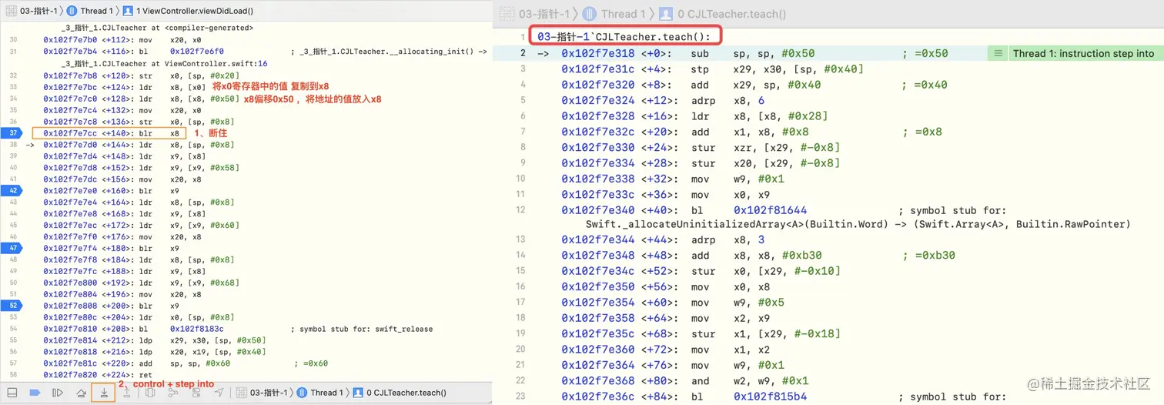The height and width of the screenshot is (405, 1164).
Task: Open 0 CJLTeacher.teach() dropdown in right jump bar
Action: [x=731, y=14]
